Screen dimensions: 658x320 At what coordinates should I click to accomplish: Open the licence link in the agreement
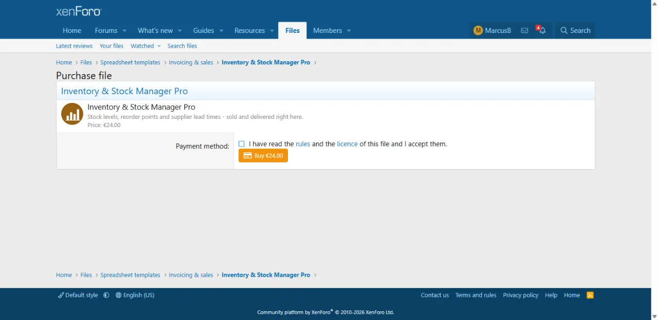click(x=347, y=144)
